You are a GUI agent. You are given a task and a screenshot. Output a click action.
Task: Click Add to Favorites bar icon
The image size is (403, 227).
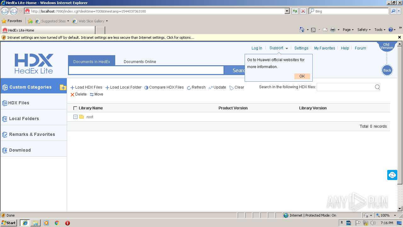(x=30, y=21)
